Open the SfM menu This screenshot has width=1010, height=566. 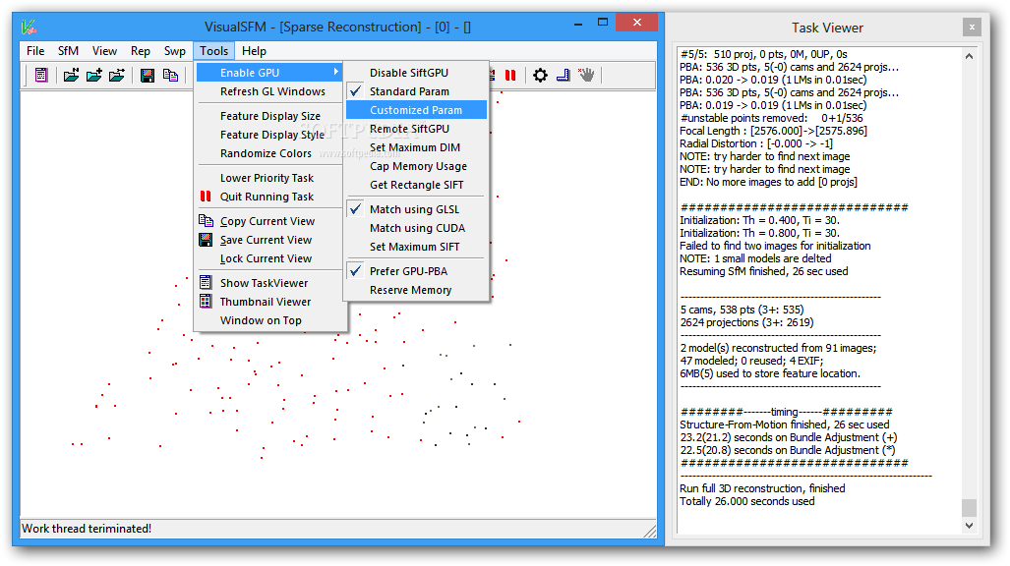[x=68, y=51]
